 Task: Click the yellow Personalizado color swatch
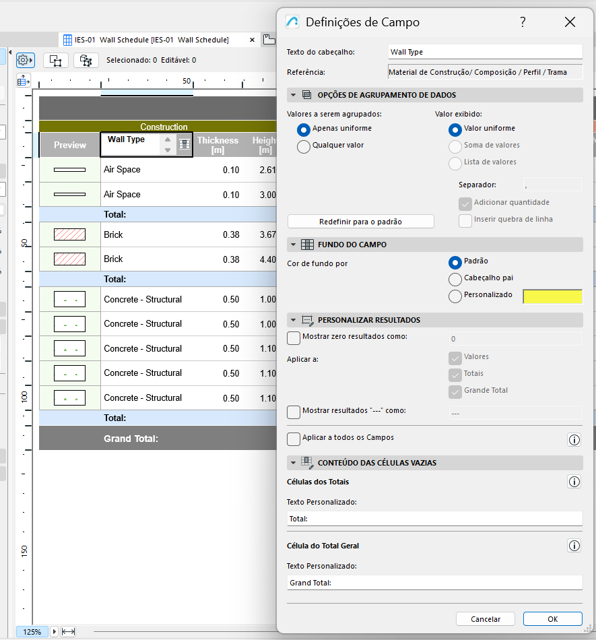point(552,296)
